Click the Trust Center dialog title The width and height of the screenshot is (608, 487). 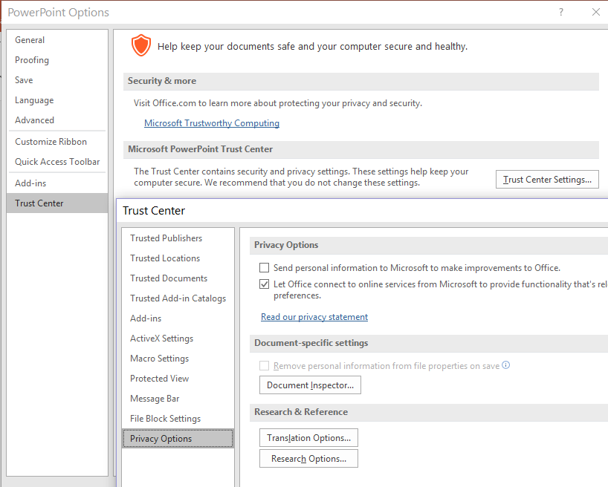154,211
